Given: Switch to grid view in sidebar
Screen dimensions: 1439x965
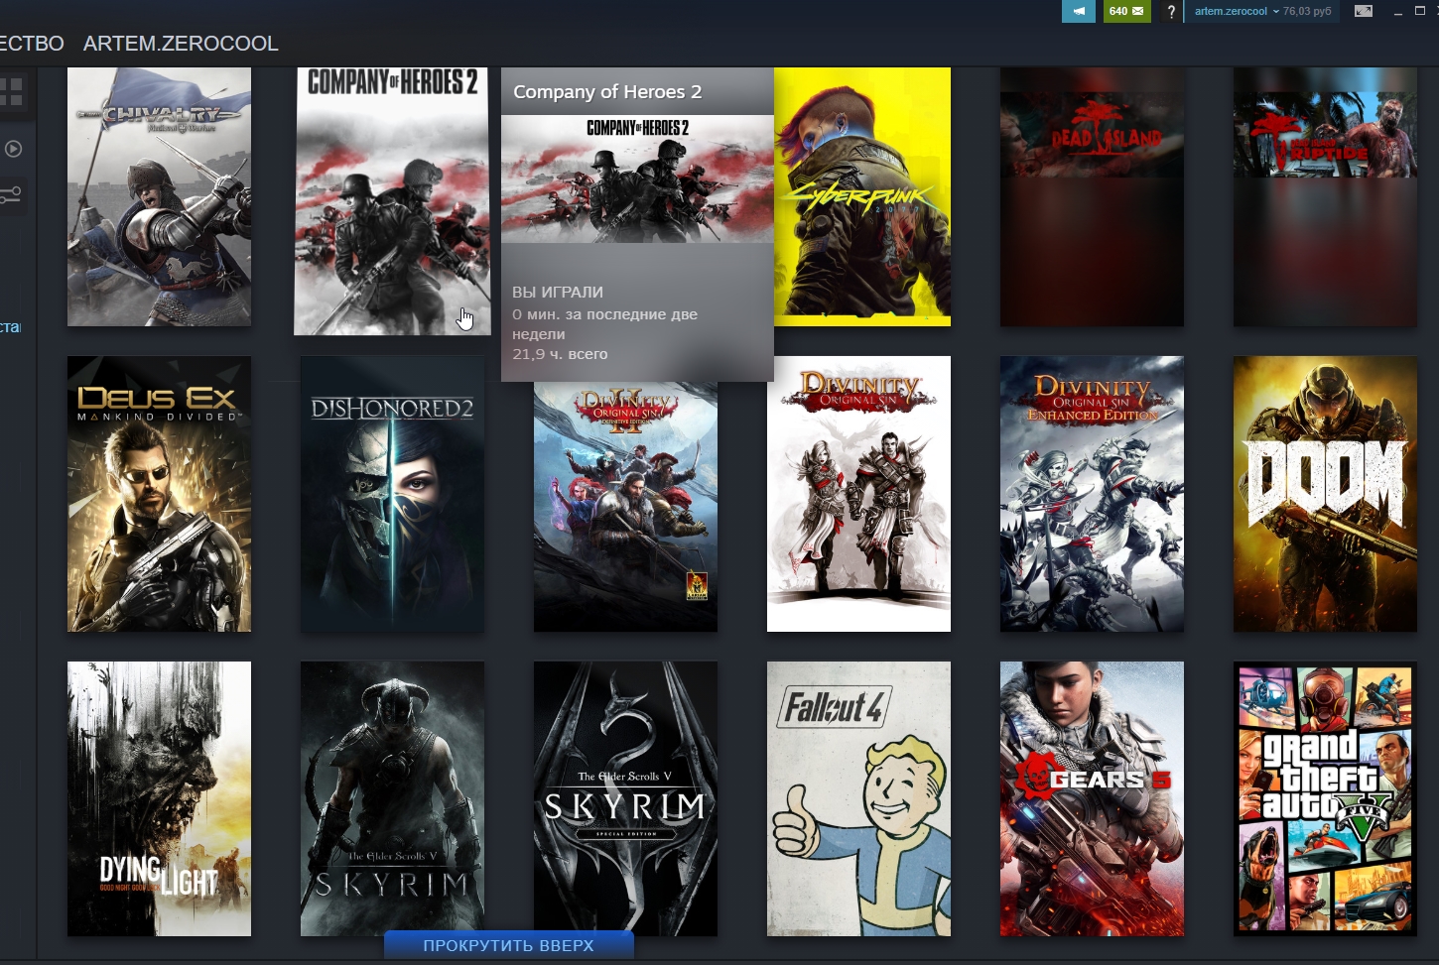Looking at the screenshot, I should click(x=10, y=93).
